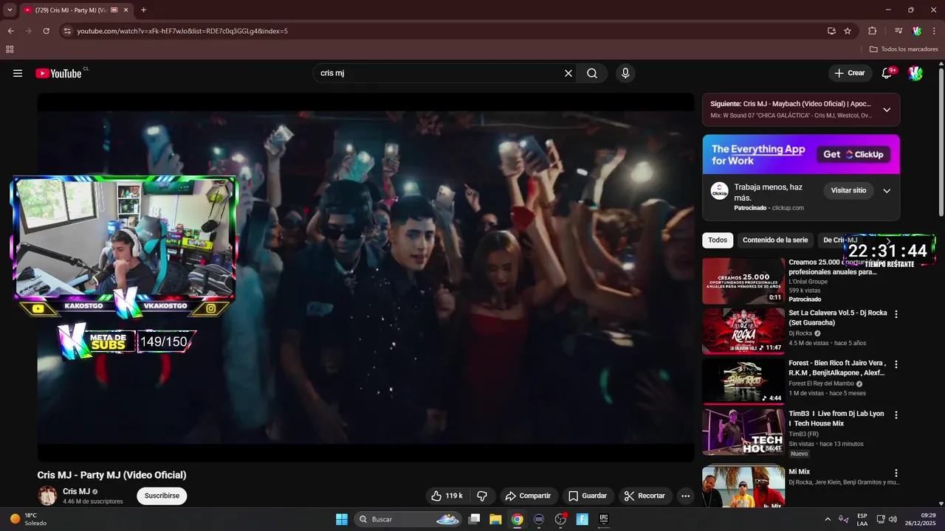Open the Chrome apps grid shortcut
This screenshot has width=945, height=531.
coord(10,49)
